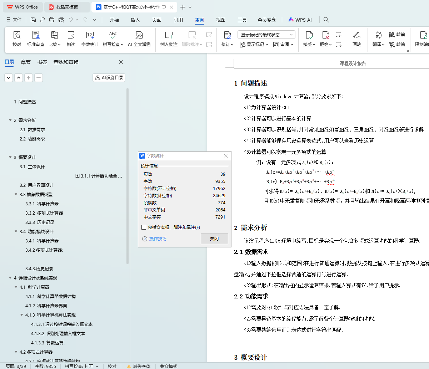The width and height of the screenshot is (429, 369).
Task: Jump to 1 问题描述 outline entry
Action: (x=25, y=102)
